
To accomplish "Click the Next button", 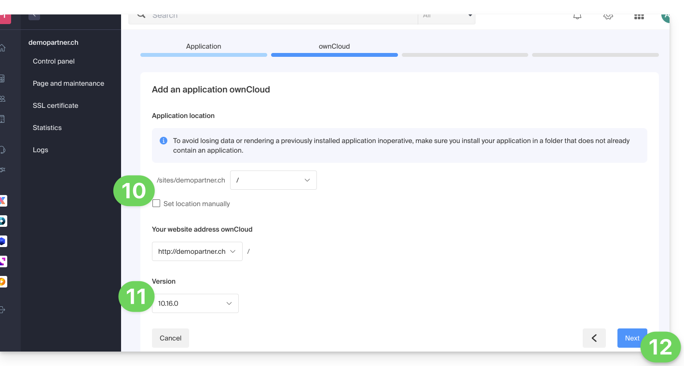I will (x=632, y=338).
